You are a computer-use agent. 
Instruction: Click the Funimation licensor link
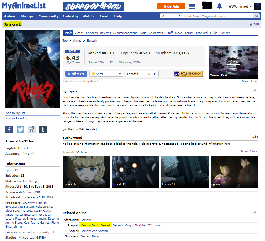click(x=29, y=232)
